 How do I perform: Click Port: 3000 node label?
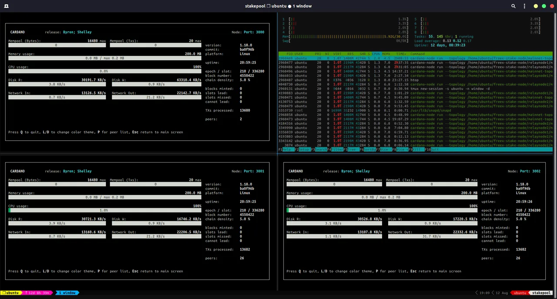[254, 32]
